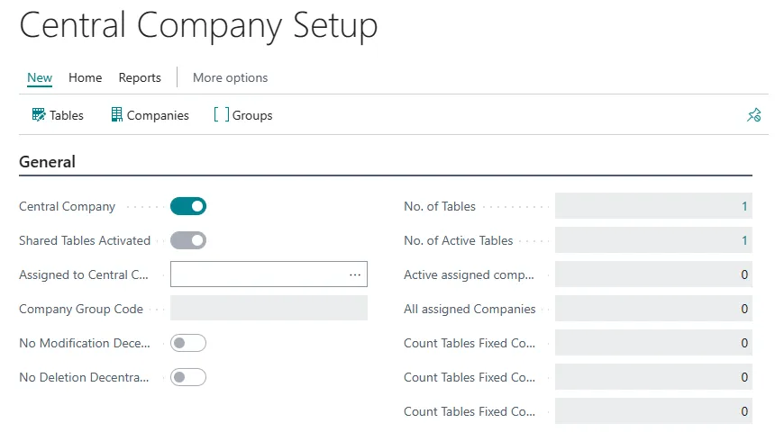Drill into No. of Tables value

point(744,206)
